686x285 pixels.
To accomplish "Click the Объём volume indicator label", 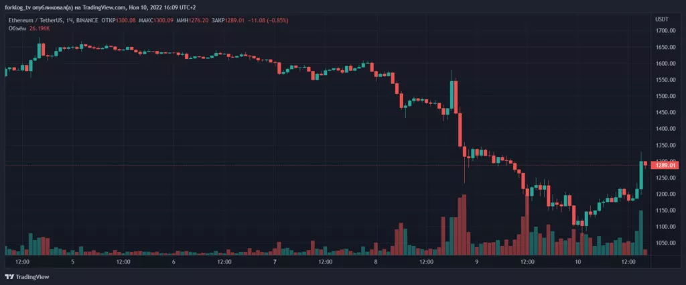I will click(x=17, y=29).
